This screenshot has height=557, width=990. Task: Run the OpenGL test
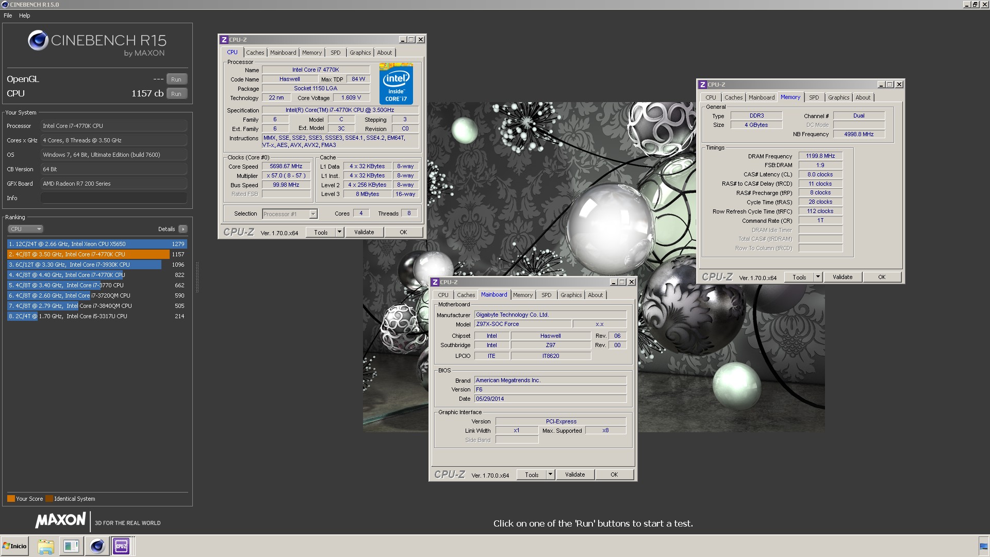(176, 79)
